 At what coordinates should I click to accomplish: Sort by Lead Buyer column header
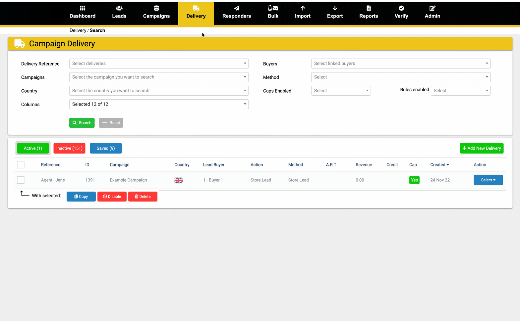(x=214, y=165)
